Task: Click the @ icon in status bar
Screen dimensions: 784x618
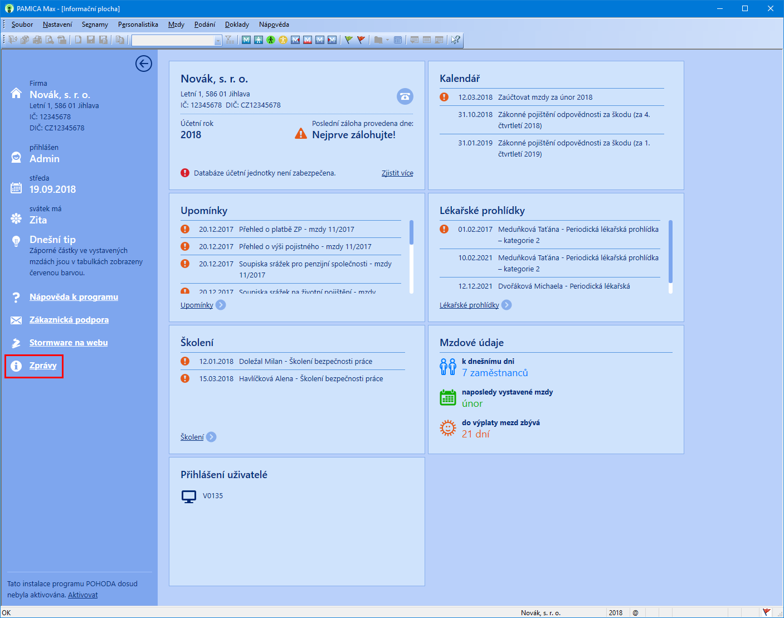Action: 635,612
